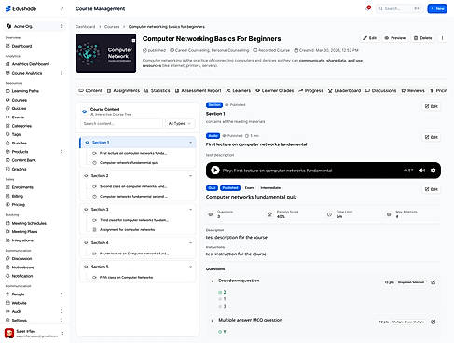This screenshot has height=343, width=454.
Task: Click the Edushade logo
Action: [x=21, y=8]
